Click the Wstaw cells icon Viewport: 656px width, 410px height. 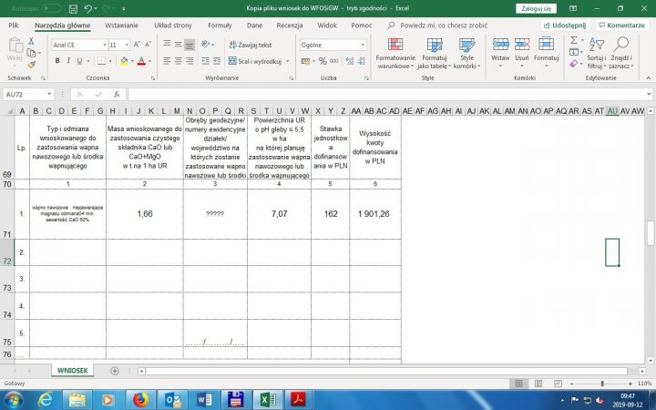coord(500,47)
